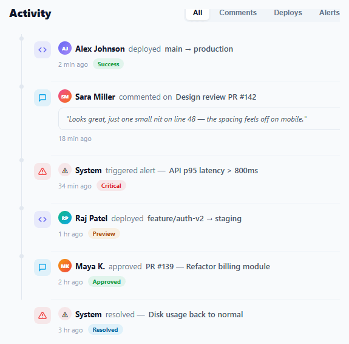Click the Preview status badge
Image resolution: width=349 pixels, height=344 pixels.
104,233
